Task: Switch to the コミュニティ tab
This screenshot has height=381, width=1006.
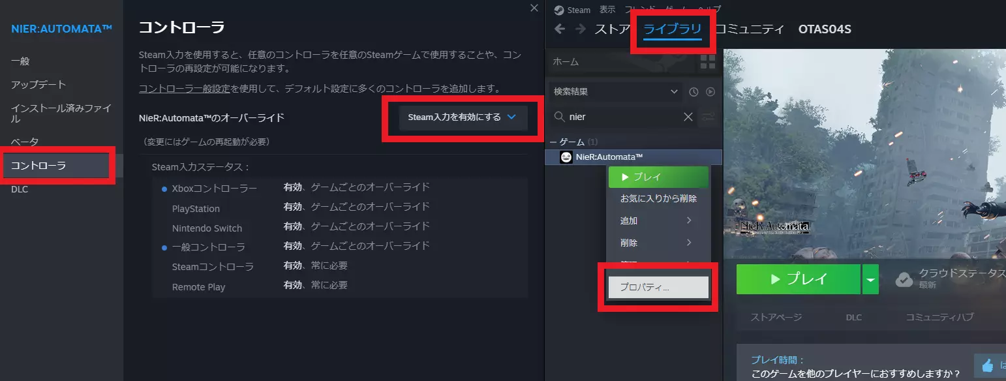Action: (x=750, y=29)
